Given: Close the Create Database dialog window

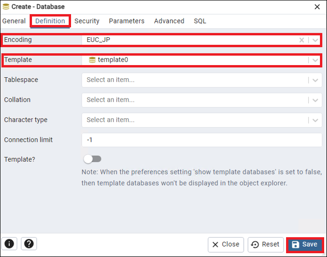Looking at the screenshot, I should 317,7.
